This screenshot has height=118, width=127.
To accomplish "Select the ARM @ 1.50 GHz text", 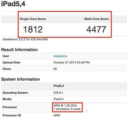I will point(65,105).
